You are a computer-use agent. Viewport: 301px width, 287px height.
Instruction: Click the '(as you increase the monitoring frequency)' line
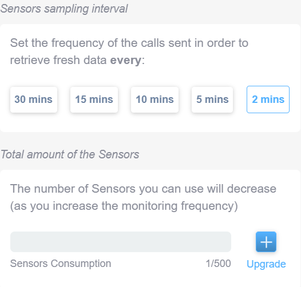pos(124,206)
